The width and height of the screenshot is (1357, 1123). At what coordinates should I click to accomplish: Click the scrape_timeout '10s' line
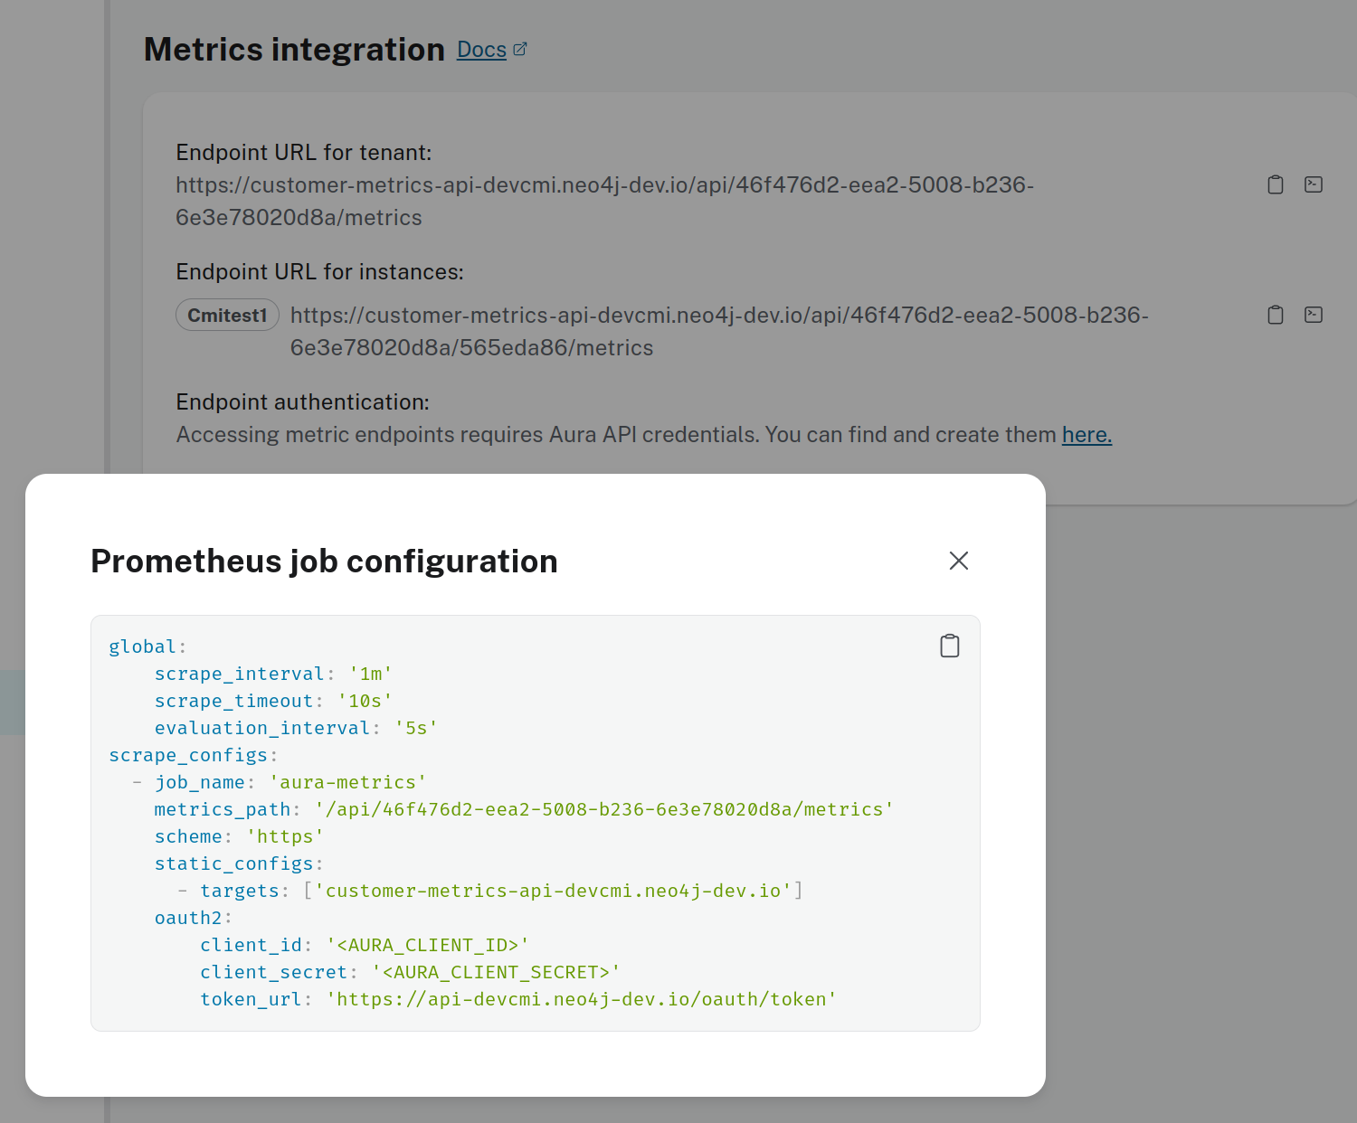[x=273, y=701]
